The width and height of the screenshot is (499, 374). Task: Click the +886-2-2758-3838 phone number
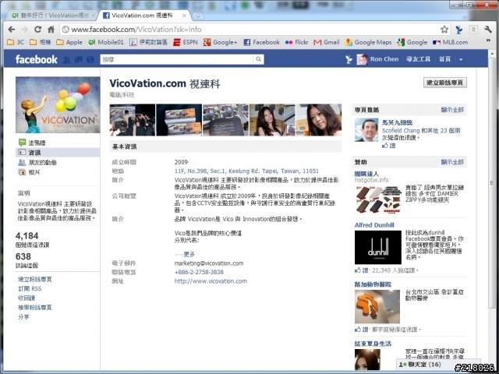pyautogui.click(x=199, y=272)
